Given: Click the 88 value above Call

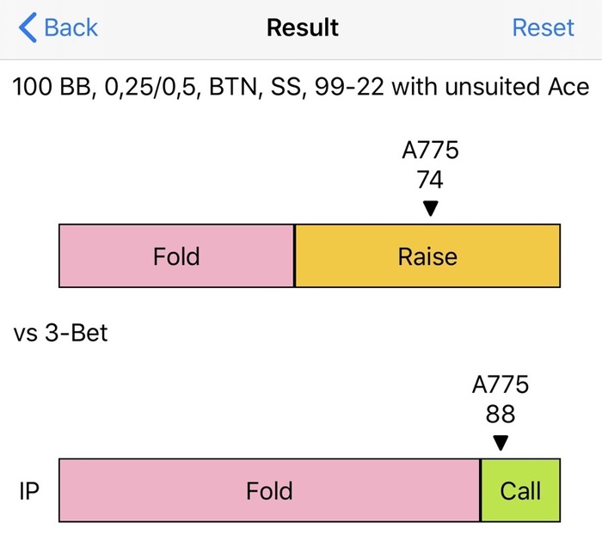Looking at the screenshot, I should pos(501,415).
